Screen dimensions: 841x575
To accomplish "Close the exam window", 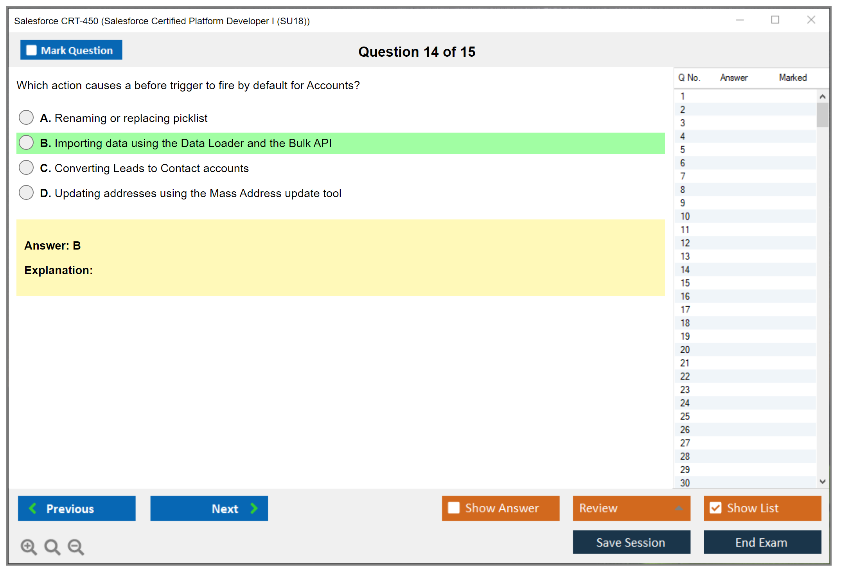I will 811,20.
